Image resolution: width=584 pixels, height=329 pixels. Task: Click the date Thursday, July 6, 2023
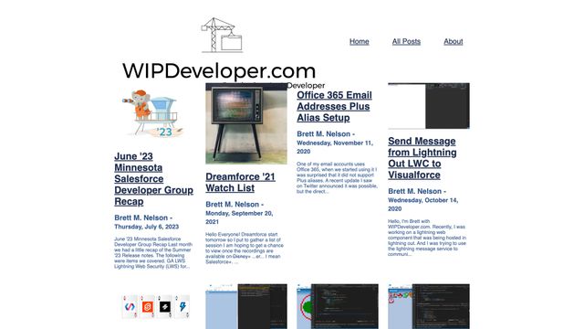pos(146,227)
